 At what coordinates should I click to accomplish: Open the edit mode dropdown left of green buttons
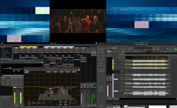pyautogui.click(x=115, y=52)
